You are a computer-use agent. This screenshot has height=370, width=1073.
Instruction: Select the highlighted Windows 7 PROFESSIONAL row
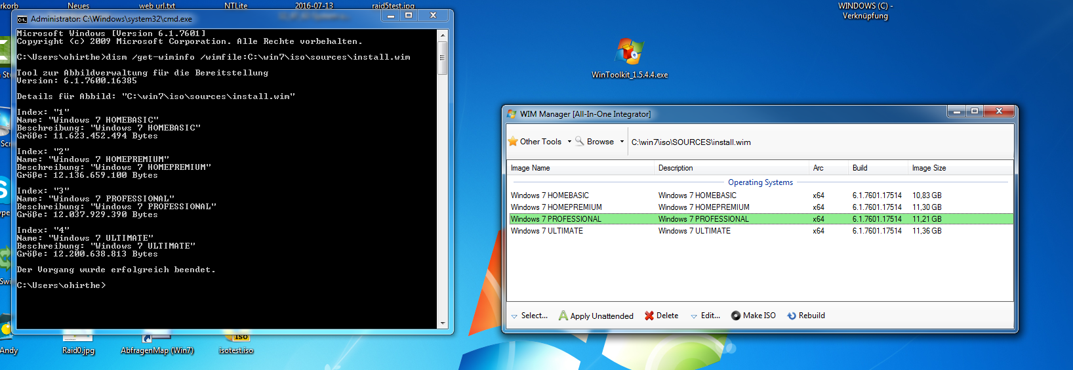tap(761, 219)
